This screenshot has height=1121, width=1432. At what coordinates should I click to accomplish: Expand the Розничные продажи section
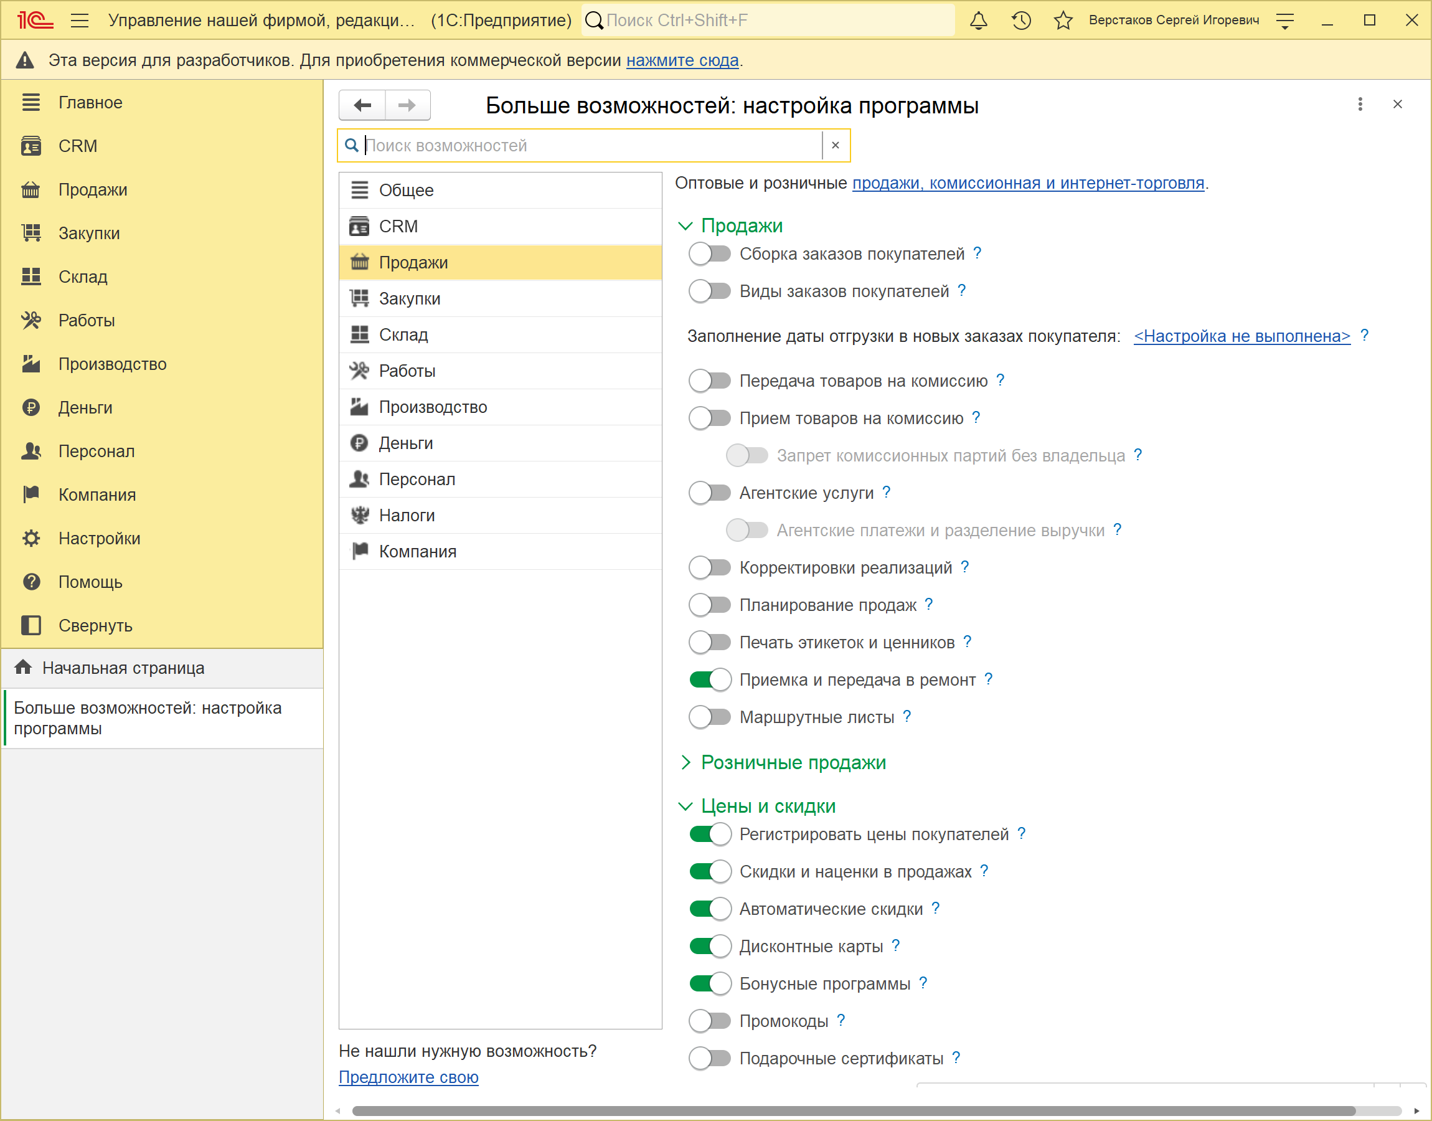coord(685,762)
